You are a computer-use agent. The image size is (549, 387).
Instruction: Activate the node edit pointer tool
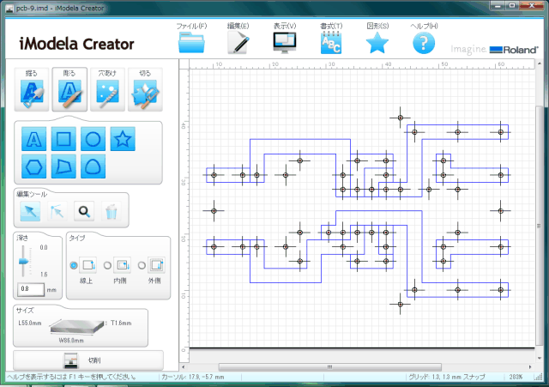point(57,212)
